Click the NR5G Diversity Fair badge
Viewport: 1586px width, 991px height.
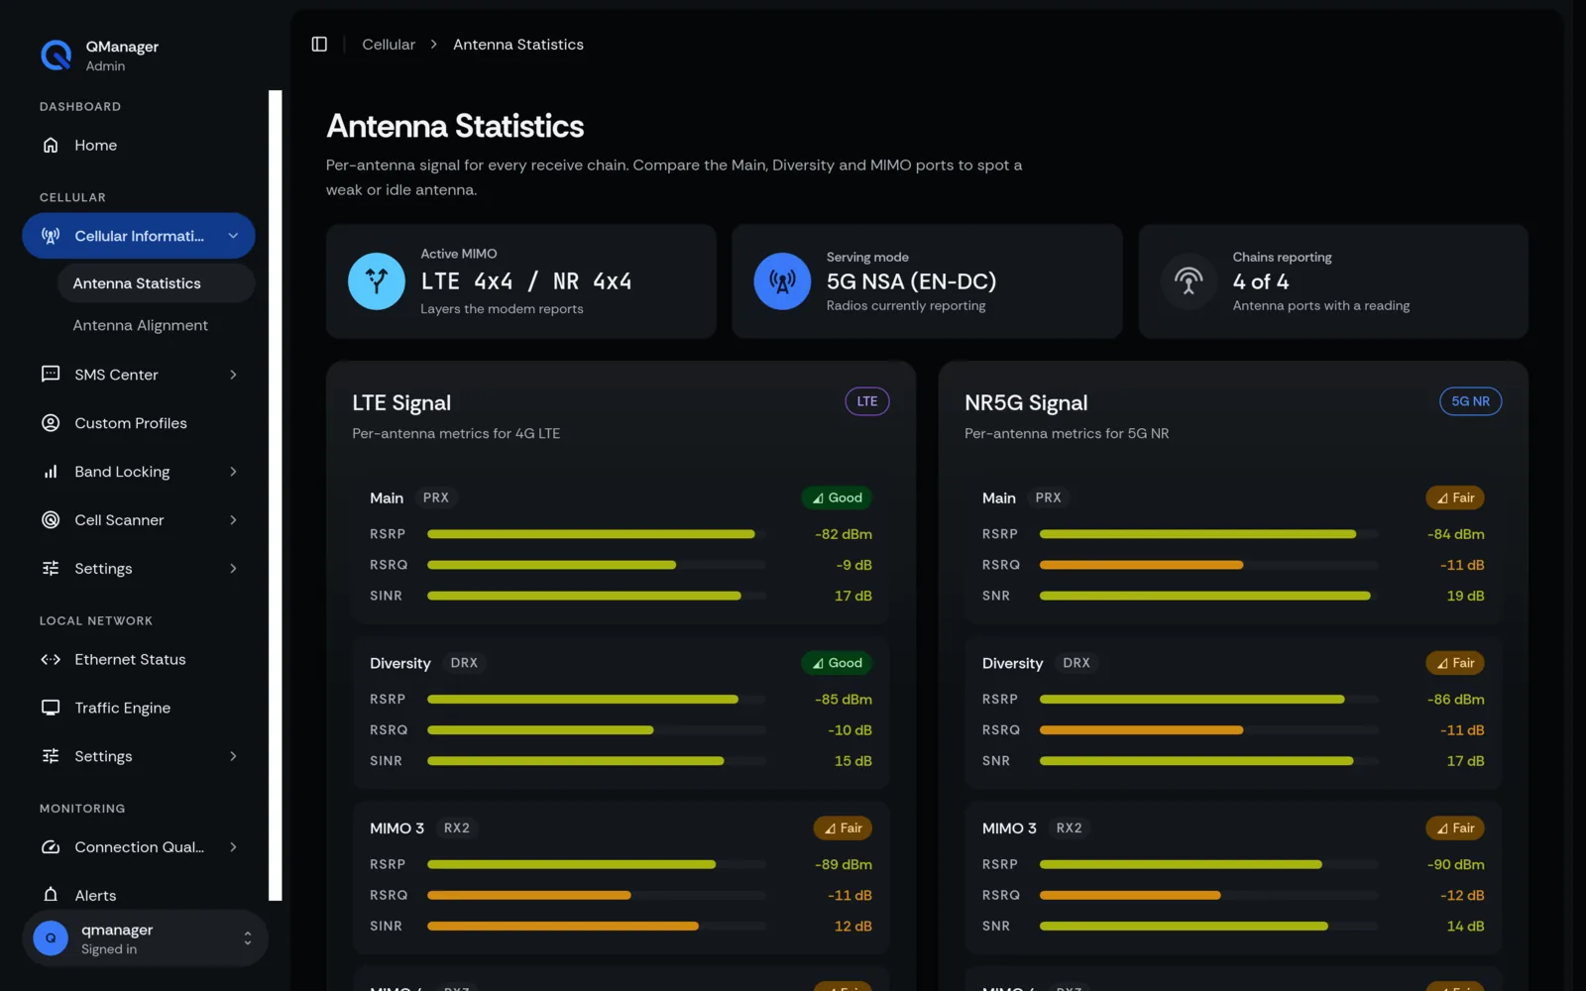click(x=1455, y=663)
